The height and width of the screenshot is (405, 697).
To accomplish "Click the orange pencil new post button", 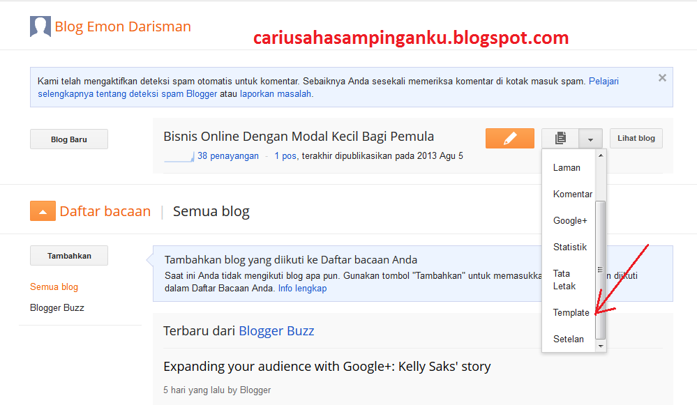I will [510, 139].
